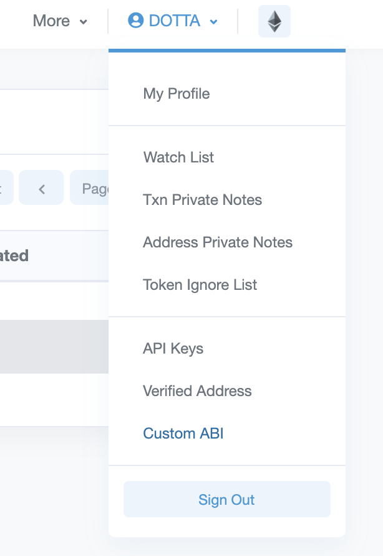Select API Keys menu entry
Screen dimensions: 383x556
(173, 349)
